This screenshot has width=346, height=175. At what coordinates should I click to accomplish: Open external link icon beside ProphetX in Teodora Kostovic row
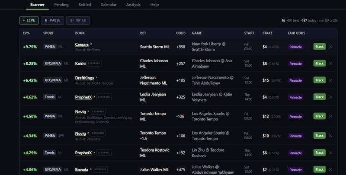(94, 153)
